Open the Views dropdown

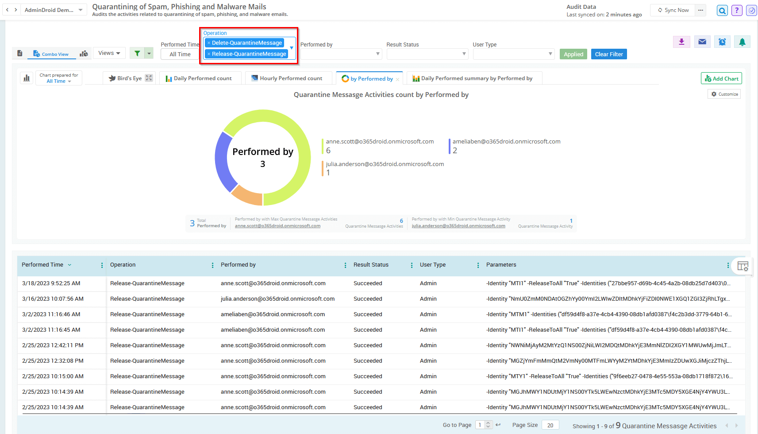[109, 53]
